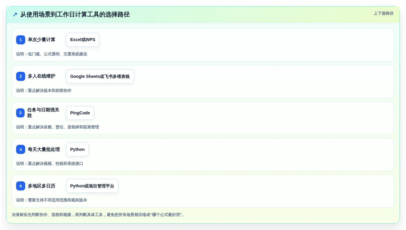The width and height of the screenshot is (406, 230).
Task: Click the note 说明：重点解决依赖、责任、里程碑和延期管理
Action: coord(57,127)
